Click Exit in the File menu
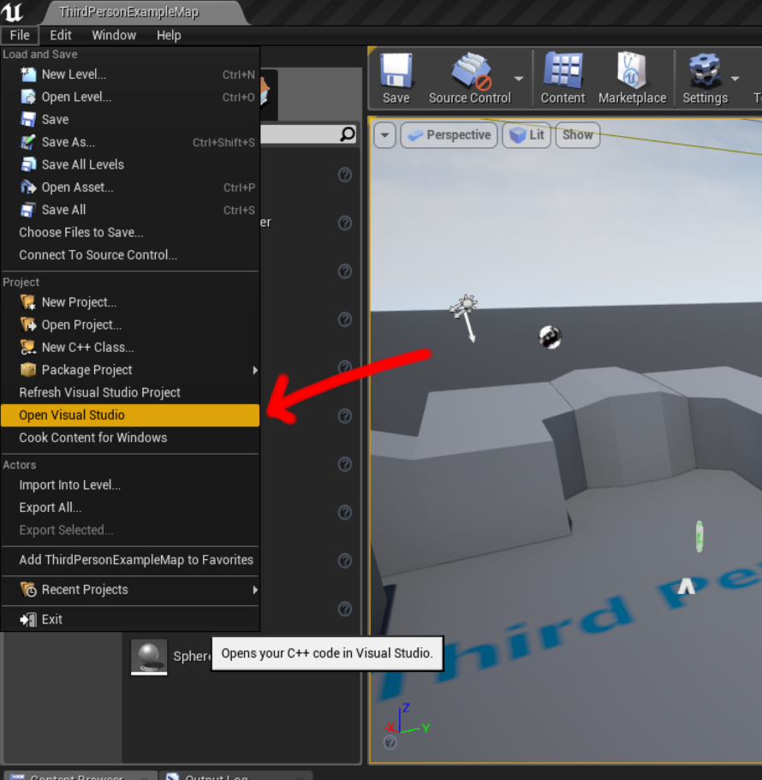 point(51,619)
